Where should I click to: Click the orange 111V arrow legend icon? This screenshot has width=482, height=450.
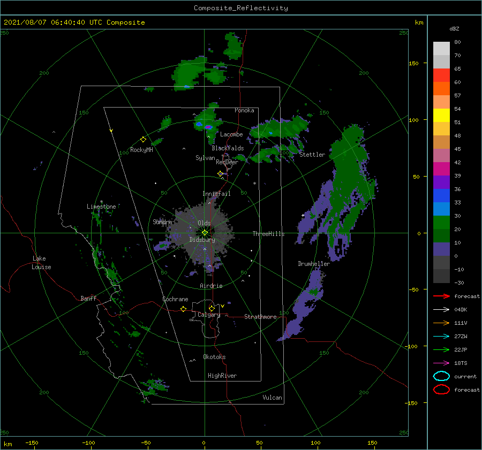[x=441, y=323]
